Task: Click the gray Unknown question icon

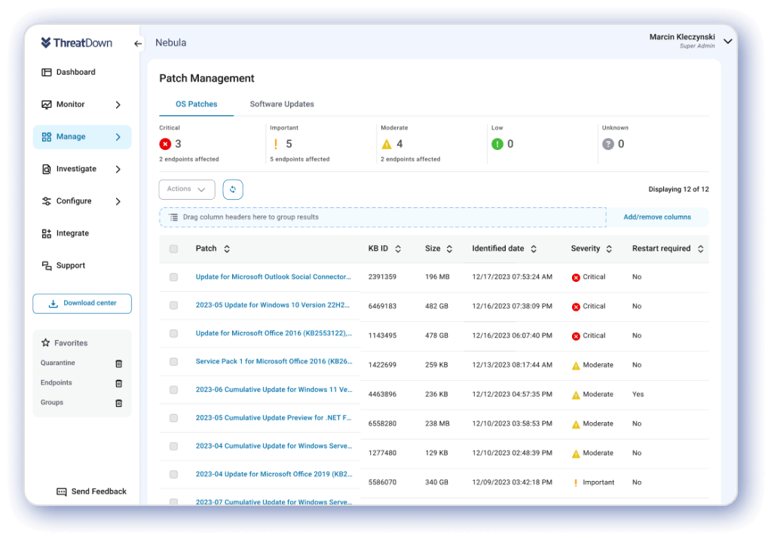Action: point(607,144)
